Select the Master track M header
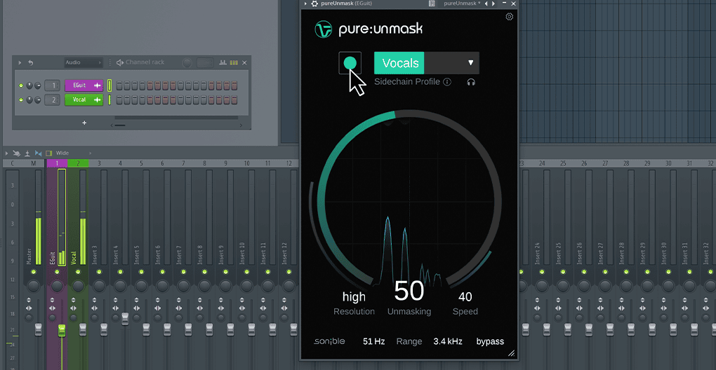The image size is (716, 370). coord(33,163)
